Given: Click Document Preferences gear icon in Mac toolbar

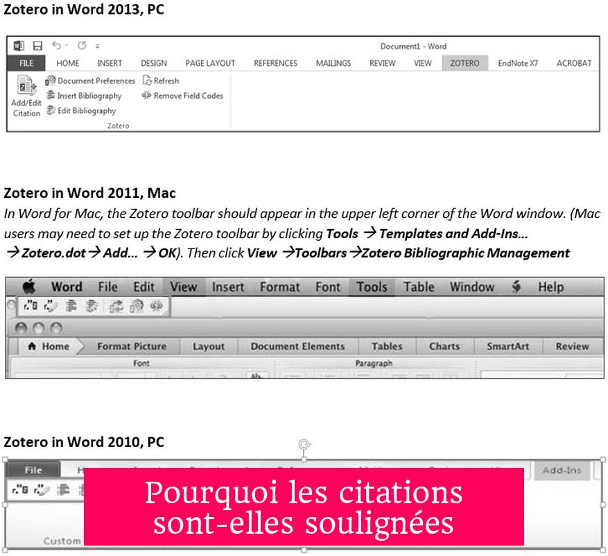Looking at the screenshot, I should (x=137, y=306).
